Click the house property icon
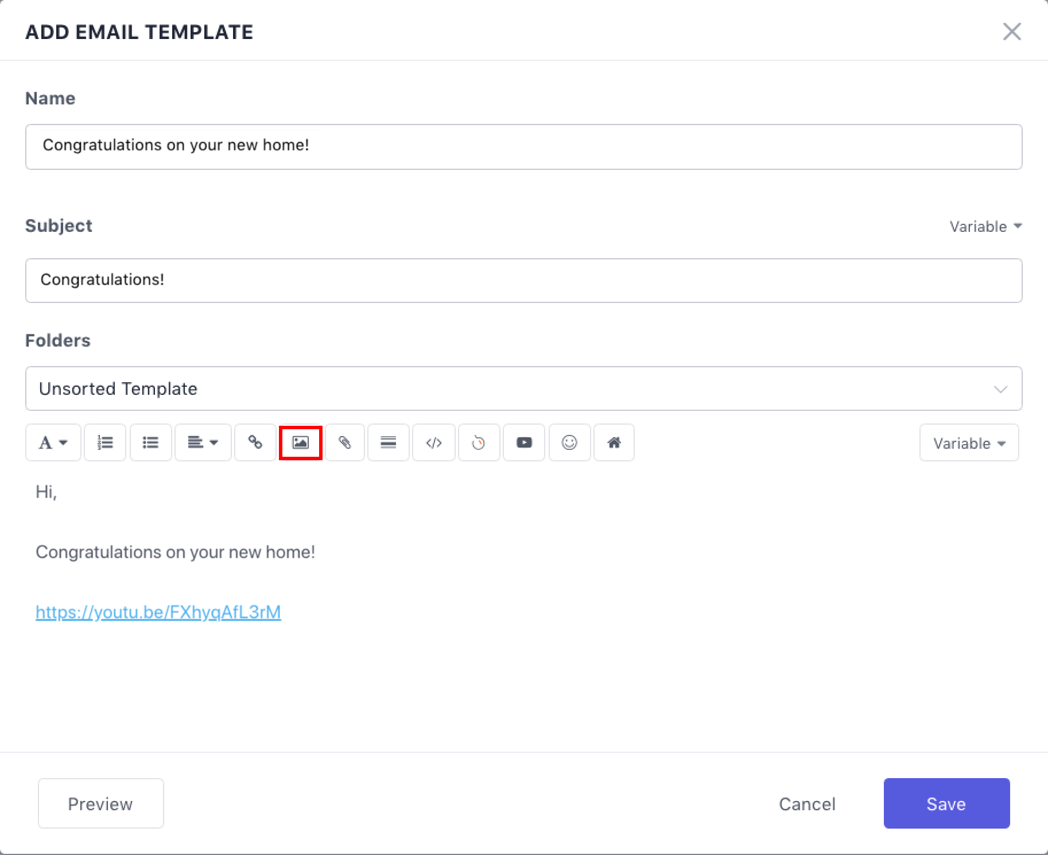 (614, 442)
